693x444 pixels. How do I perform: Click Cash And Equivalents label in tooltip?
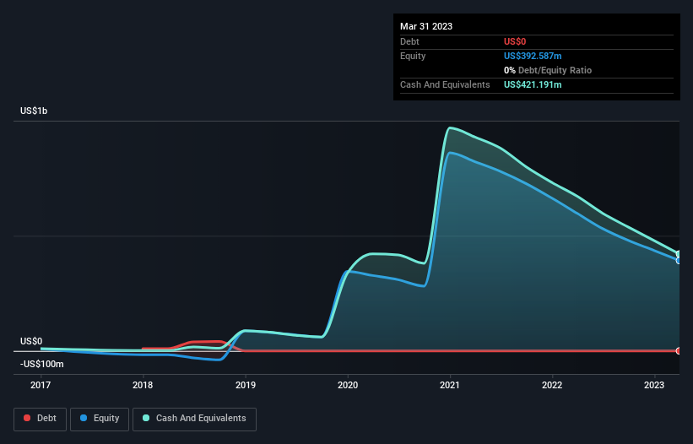(445, 84)
